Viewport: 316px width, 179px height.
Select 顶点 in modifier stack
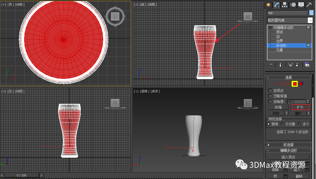click(280, 32)
